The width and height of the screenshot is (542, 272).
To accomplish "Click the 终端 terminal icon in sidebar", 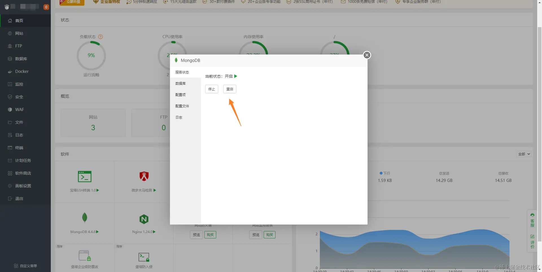I will click(x=10, y=148).
